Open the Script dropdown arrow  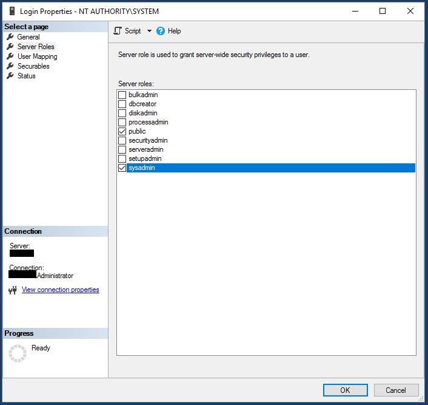[149, 31]
